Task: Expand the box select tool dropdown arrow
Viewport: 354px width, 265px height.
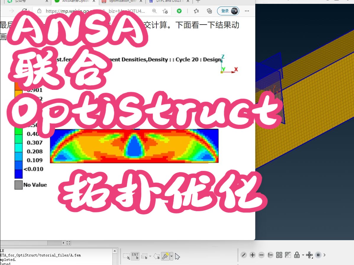Action: coord(150,256)
